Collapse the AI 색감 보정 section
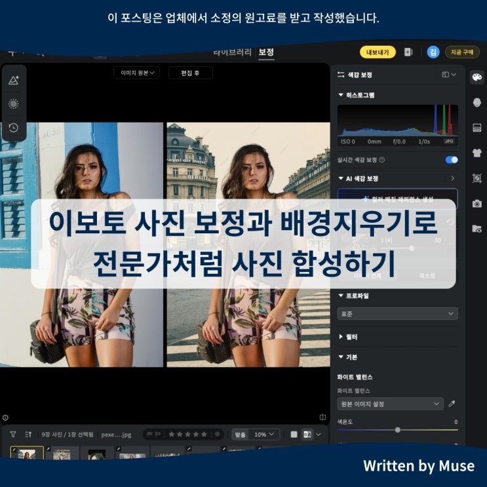The width and height of the screenshot is (487, 487). (x=341, y=178)
